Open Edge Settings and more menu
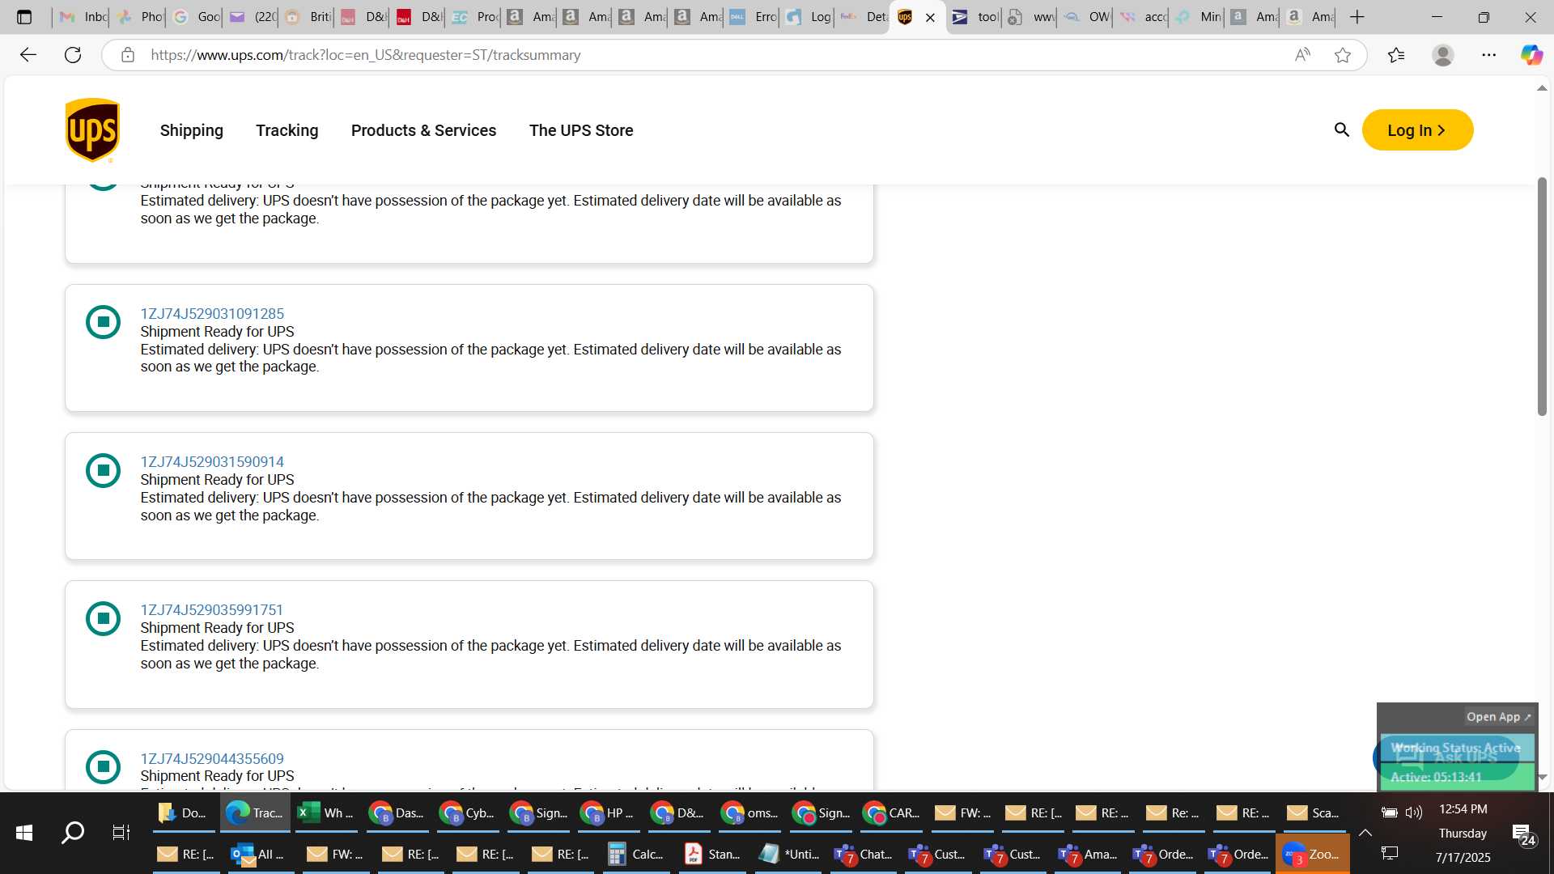This screenshot has width=1554, height=874. click(1488, 55)
